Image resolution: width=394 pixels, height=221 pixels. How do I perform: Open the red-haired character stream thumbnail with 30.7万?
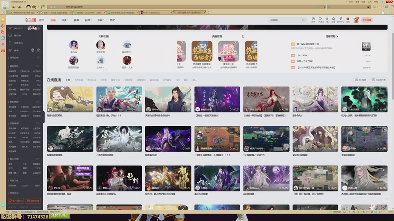point(266,100)
